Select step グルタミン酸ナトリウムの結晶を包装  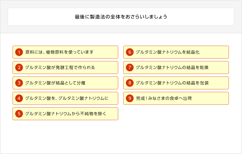click(176, 83)
